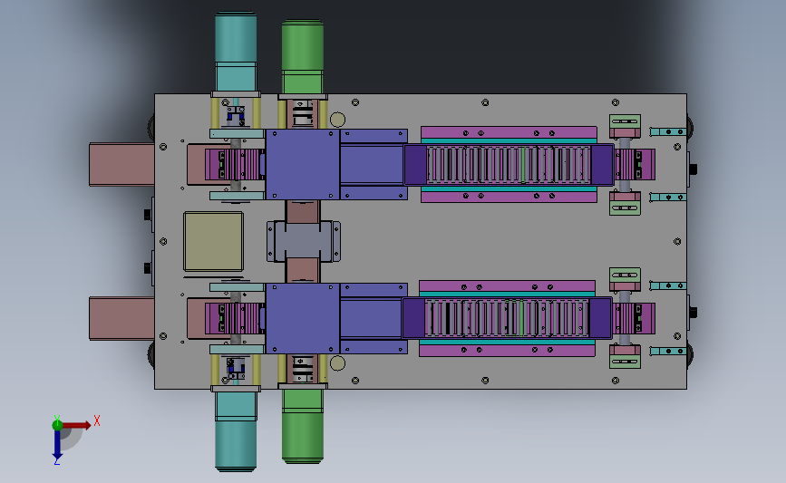Viewport: 786px width, 483px height.
Task: Select the pink connector between bracket and lower blue plate
Action: point(303,272)
